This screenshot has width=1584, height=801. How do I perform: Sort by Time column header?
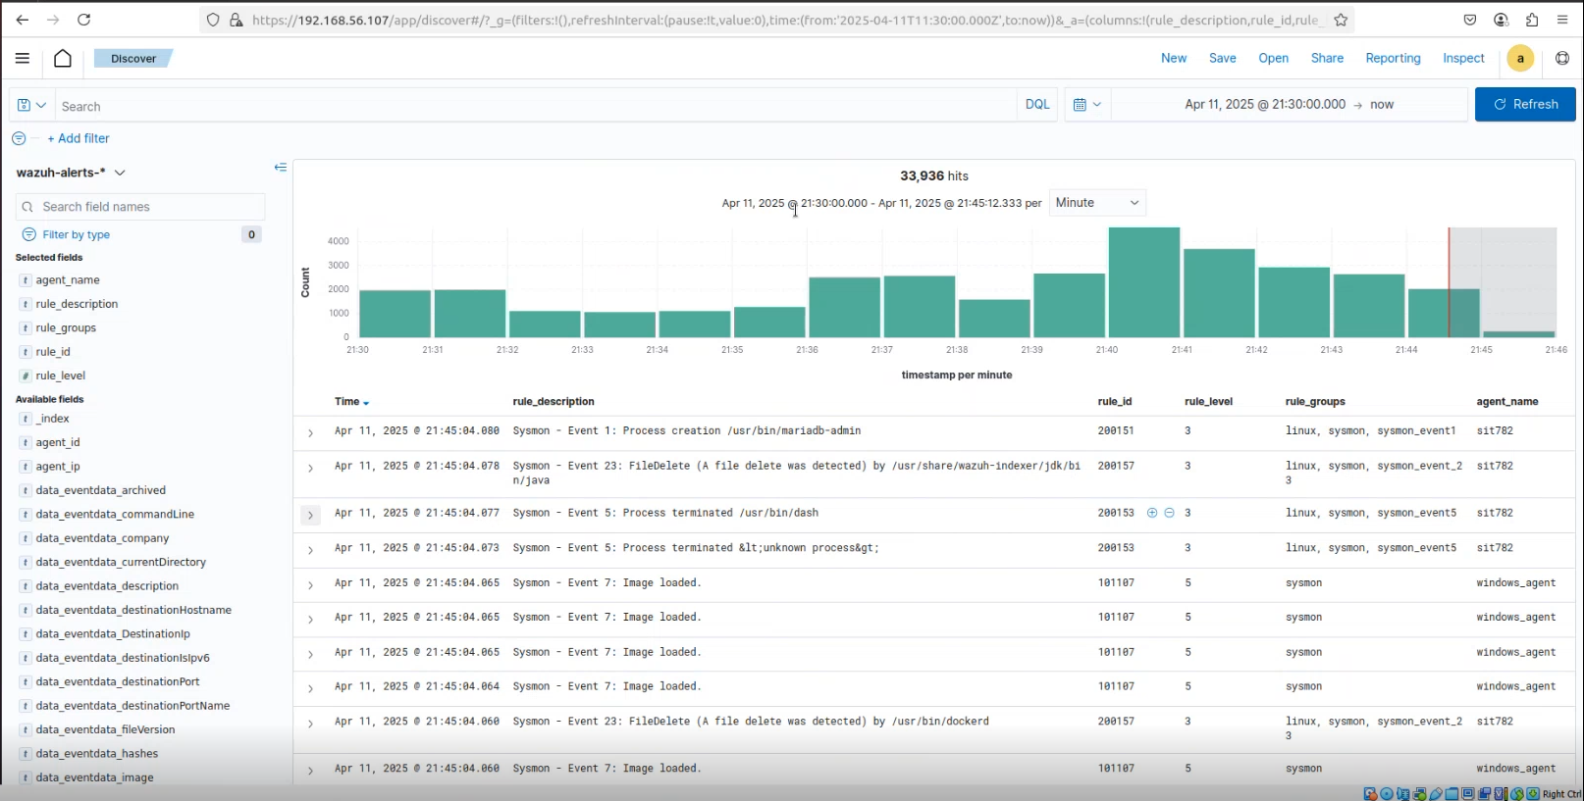coord(351,402)
